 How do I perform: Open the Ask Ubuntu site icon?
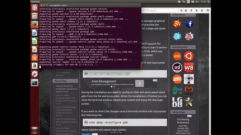point(177,56)
